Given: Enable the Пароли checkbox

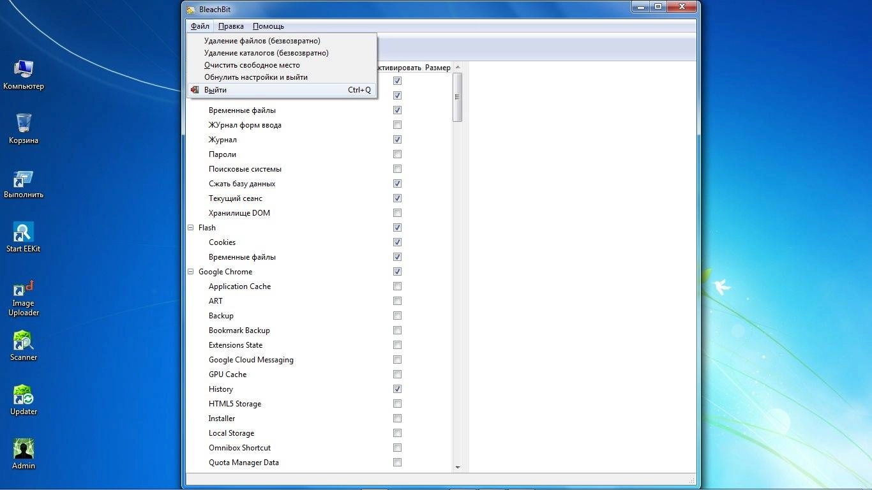Looking at the screenshot, I should pyautogui.click(x=397, y=154).
